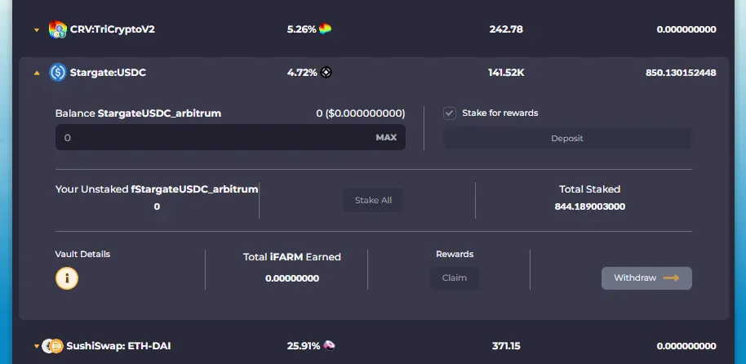Click the Curve reward icon beside 5.26%
Image resolution: width=746 pixels, height=364 pixels.
point(326,29)
